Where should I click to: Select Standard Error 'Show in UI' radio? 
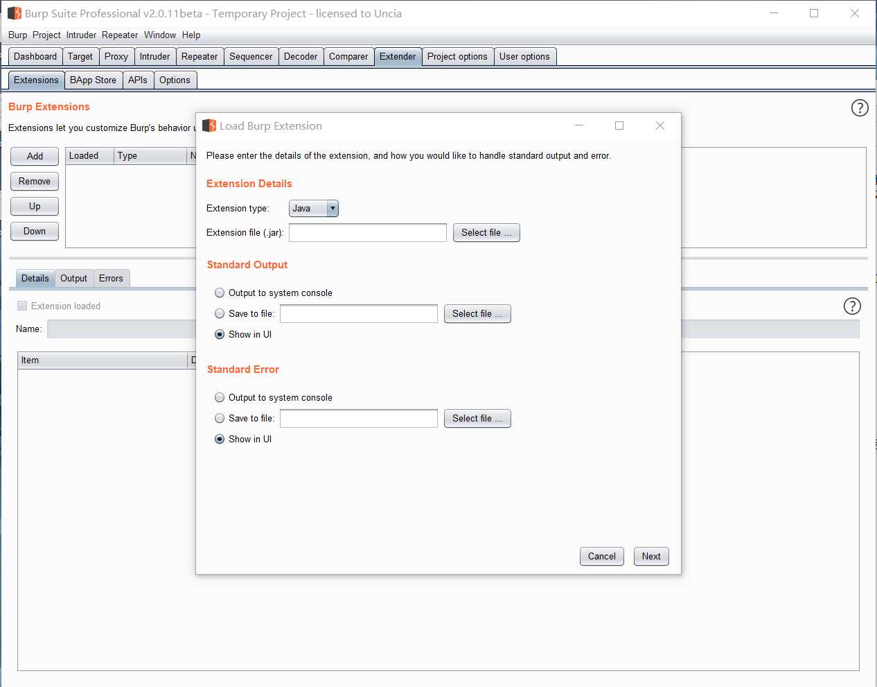[220, 439]
